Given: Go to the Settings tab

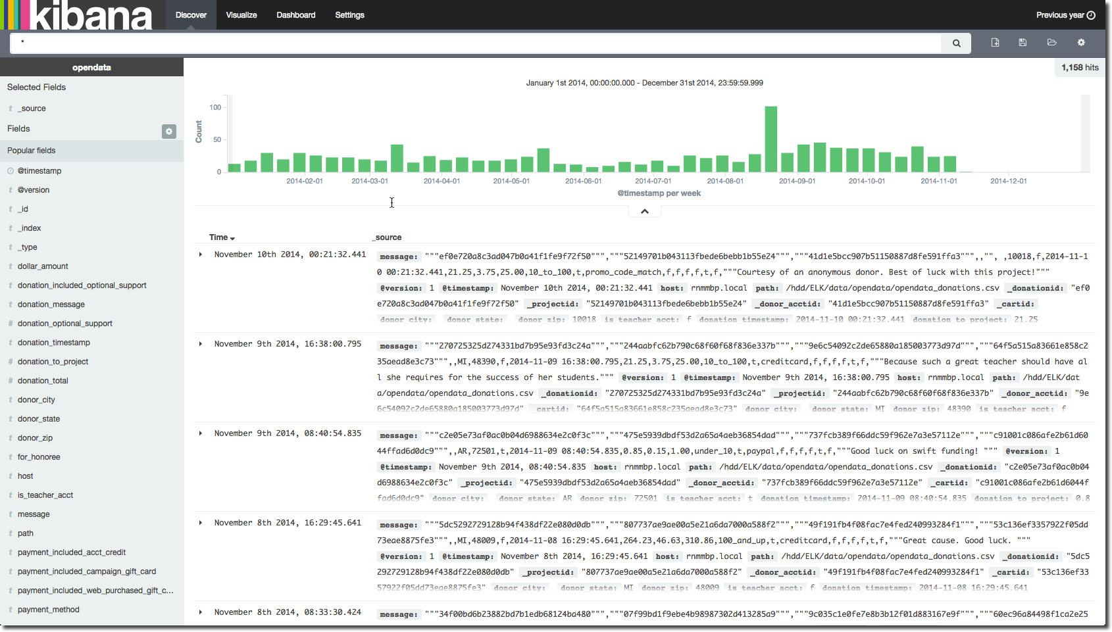Looking at the screenshot, I should click(x=349, y=15).
